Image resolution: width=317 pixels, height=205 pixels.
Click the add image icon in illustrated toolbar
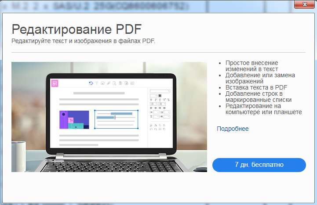(x=102, y=83)
